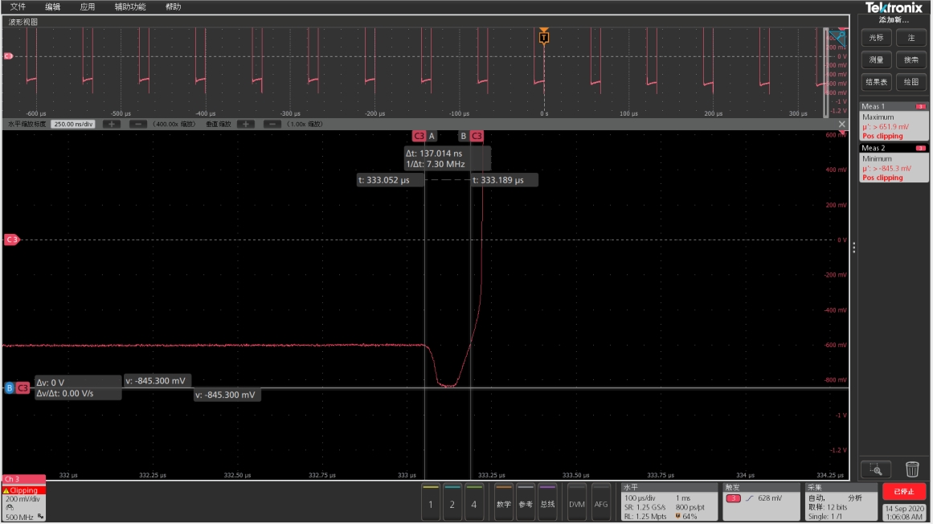The width and height of the screenshot is (933, 524).
Task: Open the 编辑 (Edit) menu
Action: (x=52, y=6)
